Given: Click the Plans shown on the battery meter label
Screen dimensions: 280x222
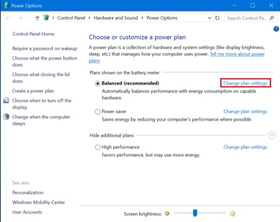Looking at the screenshot, I should [x=125, y=72].
